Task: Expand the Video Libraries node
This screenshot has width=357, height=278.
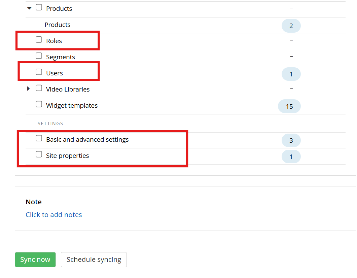Action: pyautogui.click(x=29, y=89)
